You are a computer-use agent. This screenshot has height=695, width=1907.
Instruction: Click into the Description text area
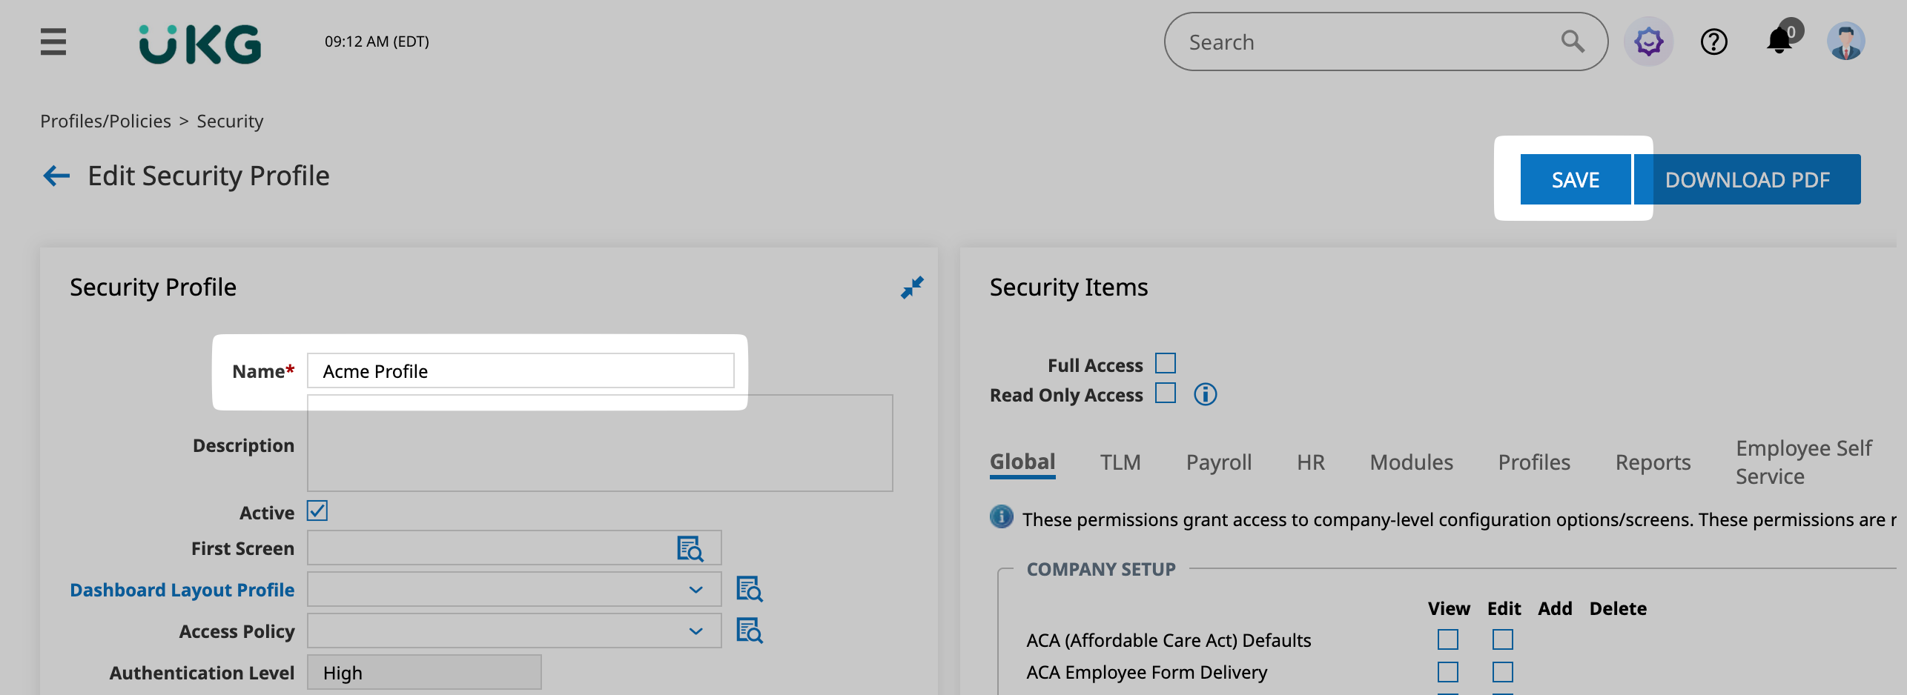tap(600, 452)
